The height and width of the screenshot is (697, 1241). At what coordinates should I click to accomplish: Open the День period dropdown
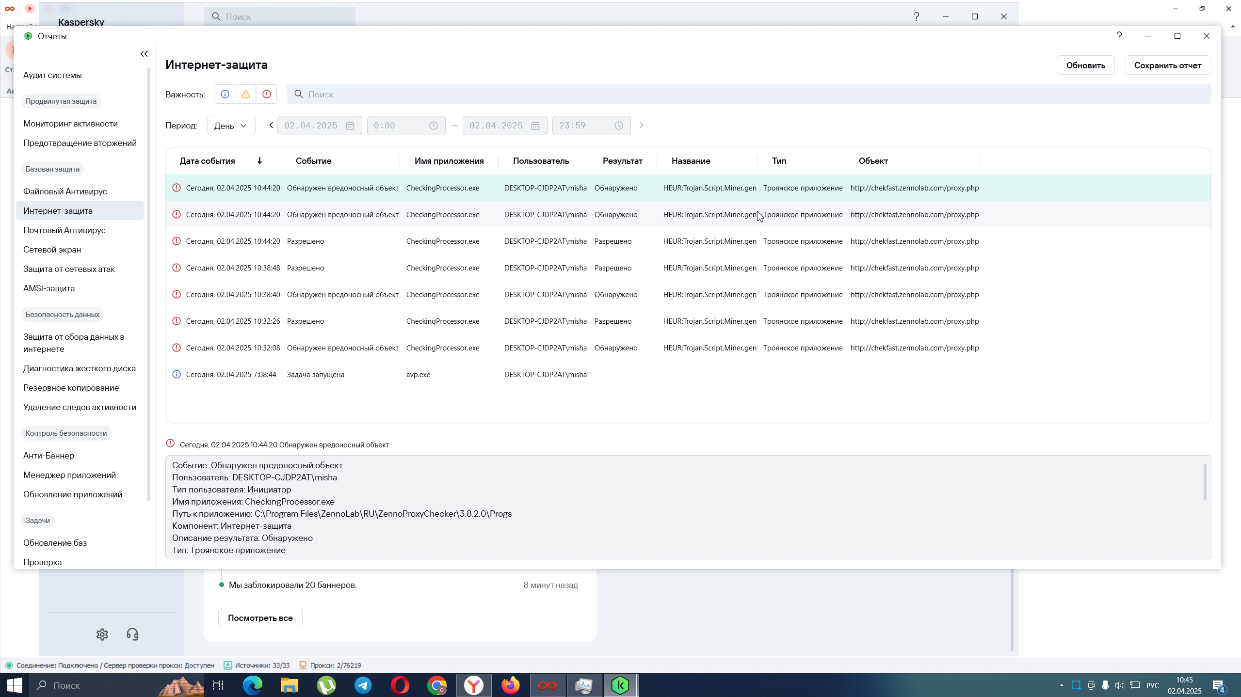tap(231, 126)
